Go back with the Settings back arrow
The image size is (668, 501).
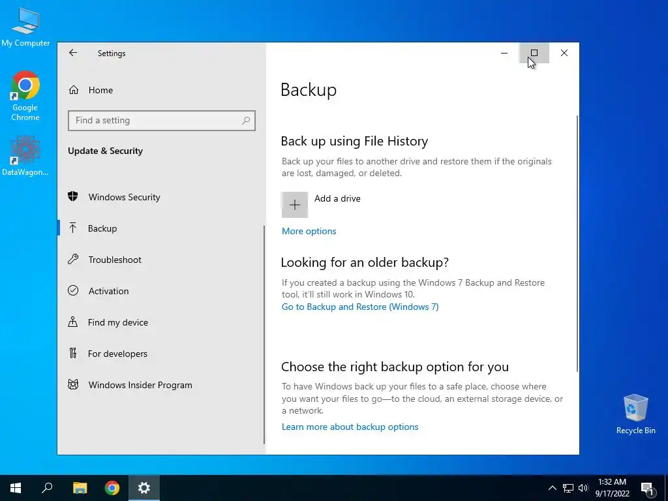(x=73, y=53)
